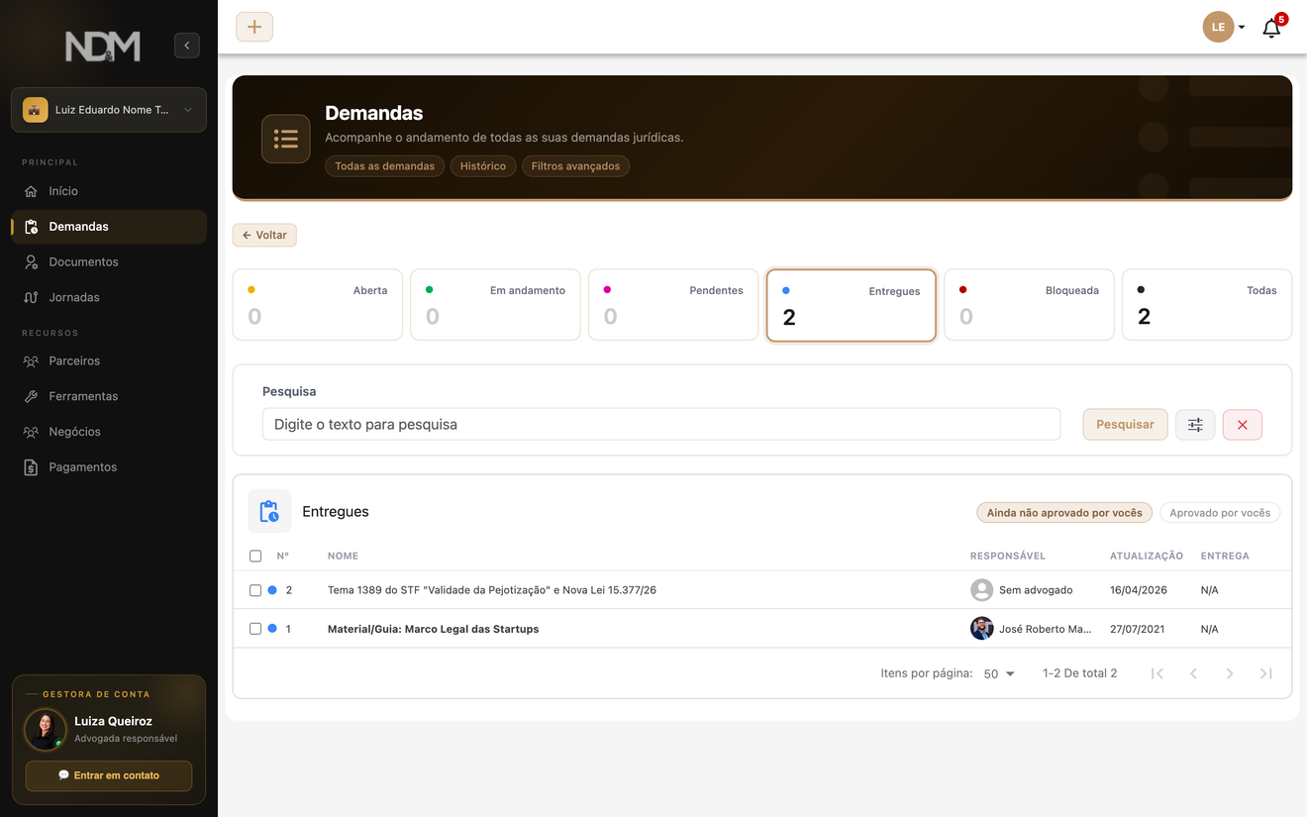Image resolution: width=1307 pixels, height=817 pixels.
Task: Click the date 27/07/2021
Action: 1139,629
